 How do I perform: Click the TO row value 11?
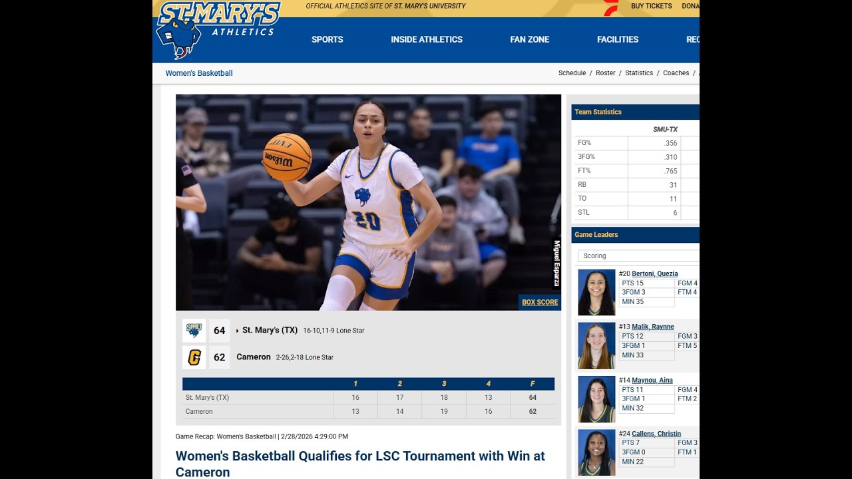(673, 199)
